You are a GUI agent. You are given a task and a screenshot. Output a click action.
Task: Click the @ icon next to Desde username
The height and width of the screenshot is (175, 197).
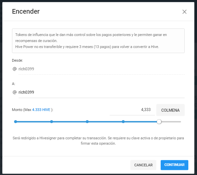pos(15,69)
